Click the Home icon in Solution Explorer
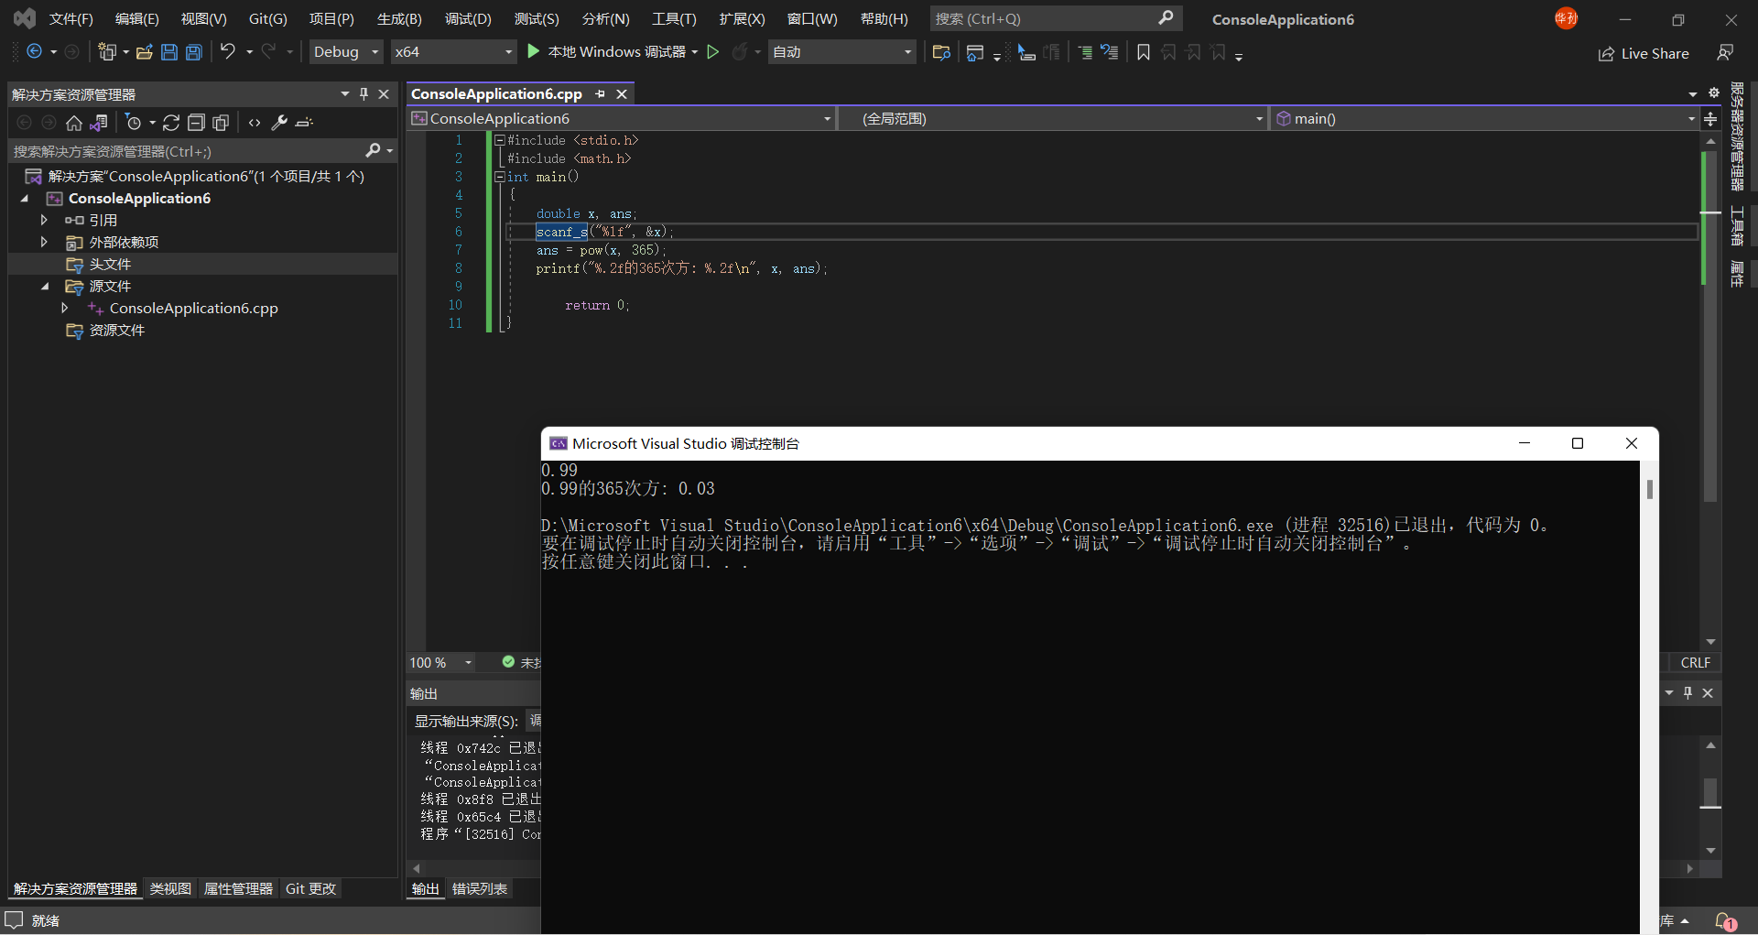1758x935 pixels. [x=74, y=123]
